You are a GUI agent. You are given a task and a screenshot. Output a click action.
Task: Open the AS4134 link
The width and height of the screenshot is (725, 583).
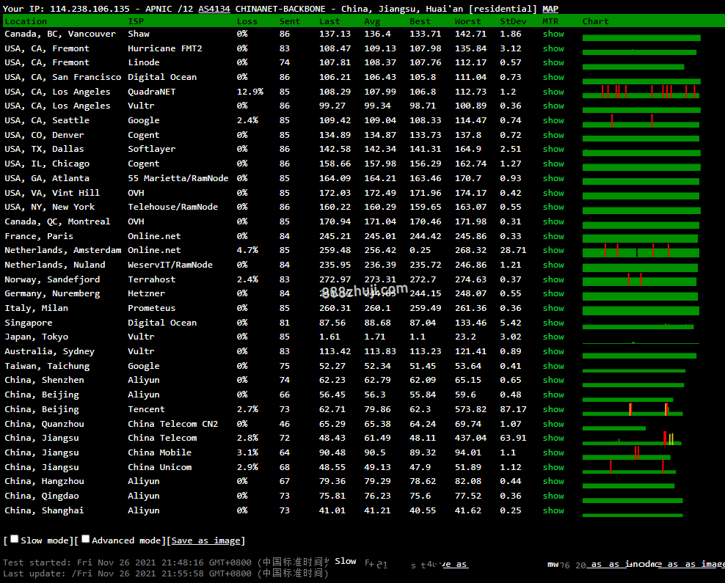[x=214, y=9]
